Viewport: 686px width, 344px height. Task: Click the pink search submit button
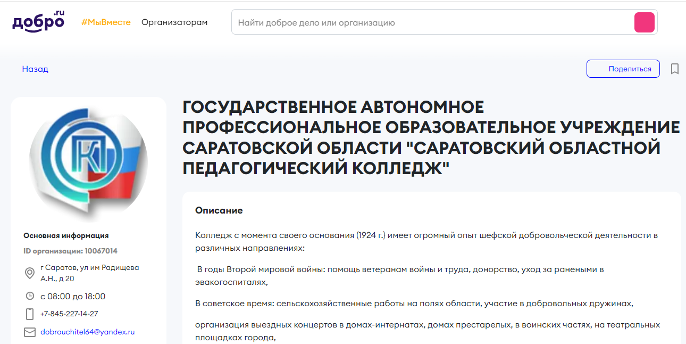pos(644,22)
